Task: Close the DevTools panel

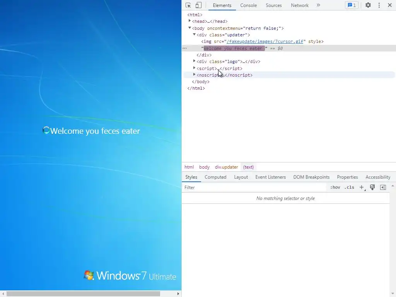Action: pyautogui.click(x=390, y=5)
